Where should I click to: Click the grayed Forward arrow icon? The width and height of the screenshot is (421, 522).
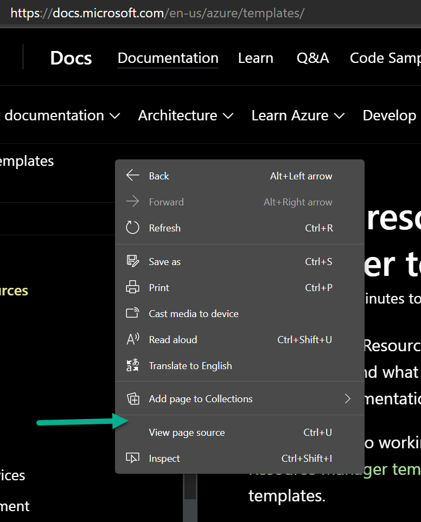pyautogui.click(x=132, y=202)
